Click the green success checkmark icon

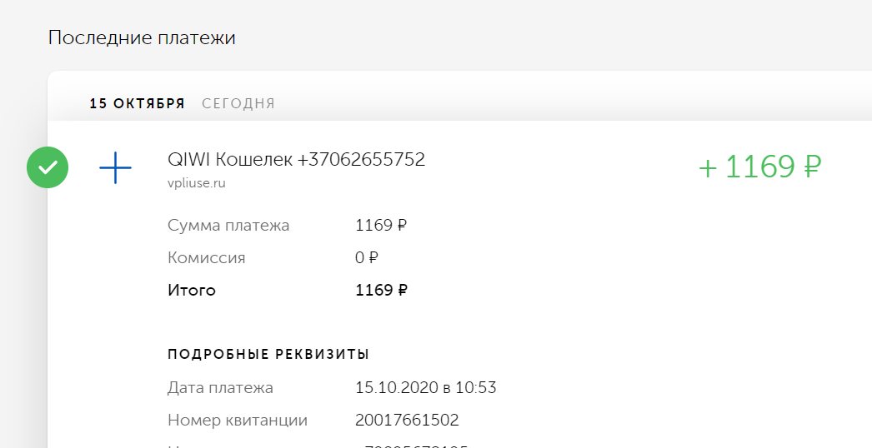(48, 167)
